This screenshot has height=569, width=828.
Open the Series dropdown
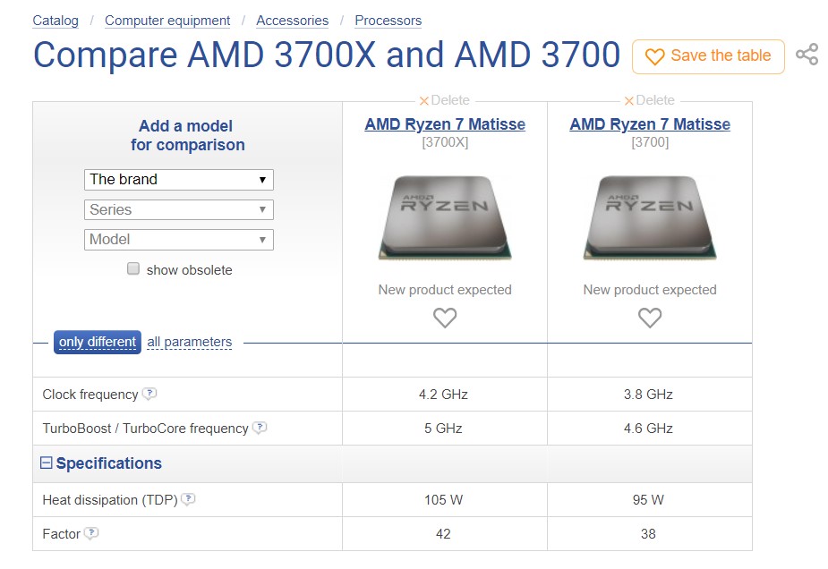pos(178,209)
